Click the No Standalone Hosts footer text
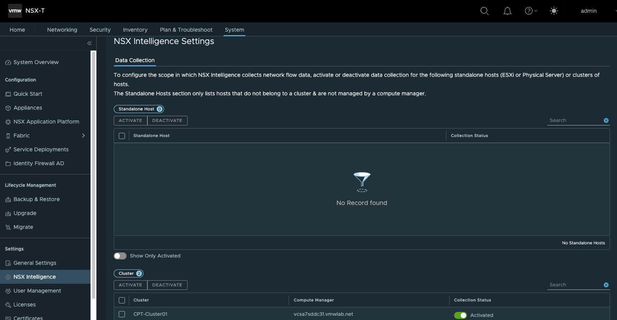 [583, 243]
